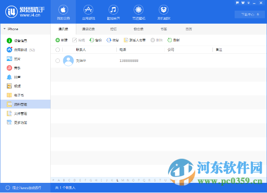Switch to the 通讯录 (Contacts) tab
The image size is (267, 193).
[x=63, y=29]
